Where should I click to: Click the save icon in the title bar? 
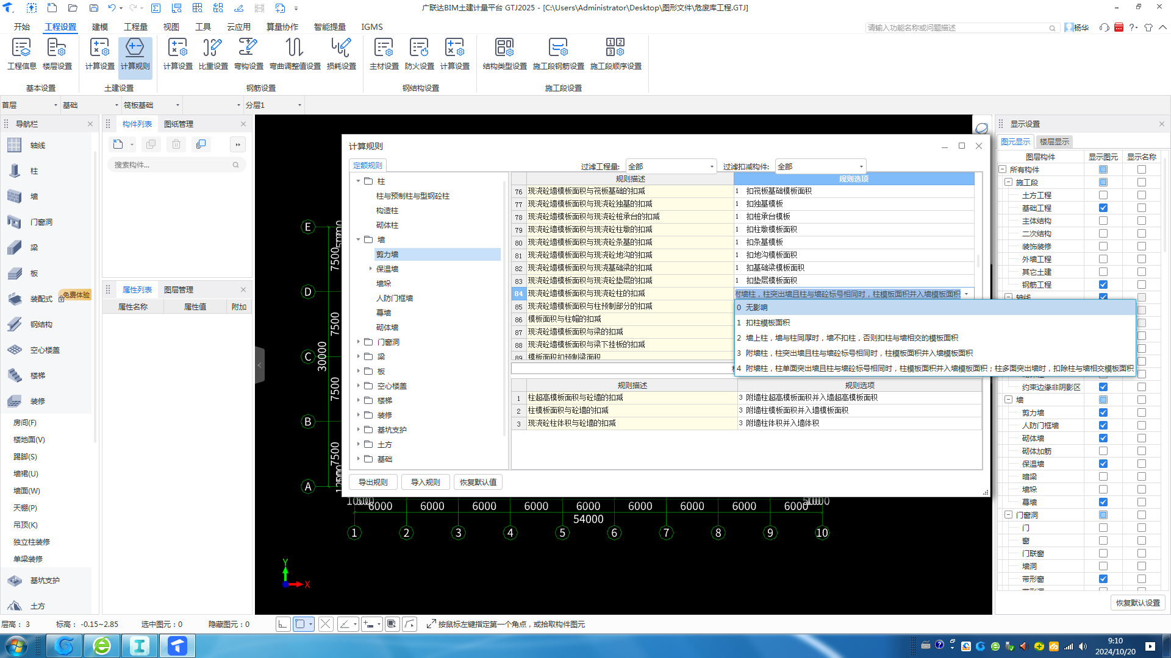94,8
